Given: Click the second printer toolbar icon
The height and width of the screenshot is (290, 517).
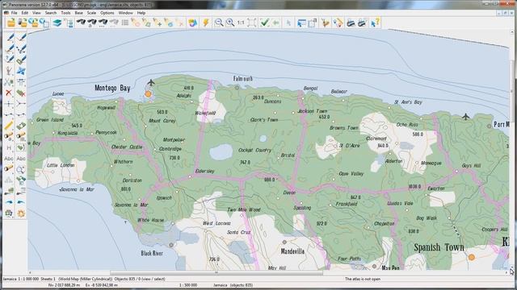Looking at the screenshot, I should click(x=362, y=23).
